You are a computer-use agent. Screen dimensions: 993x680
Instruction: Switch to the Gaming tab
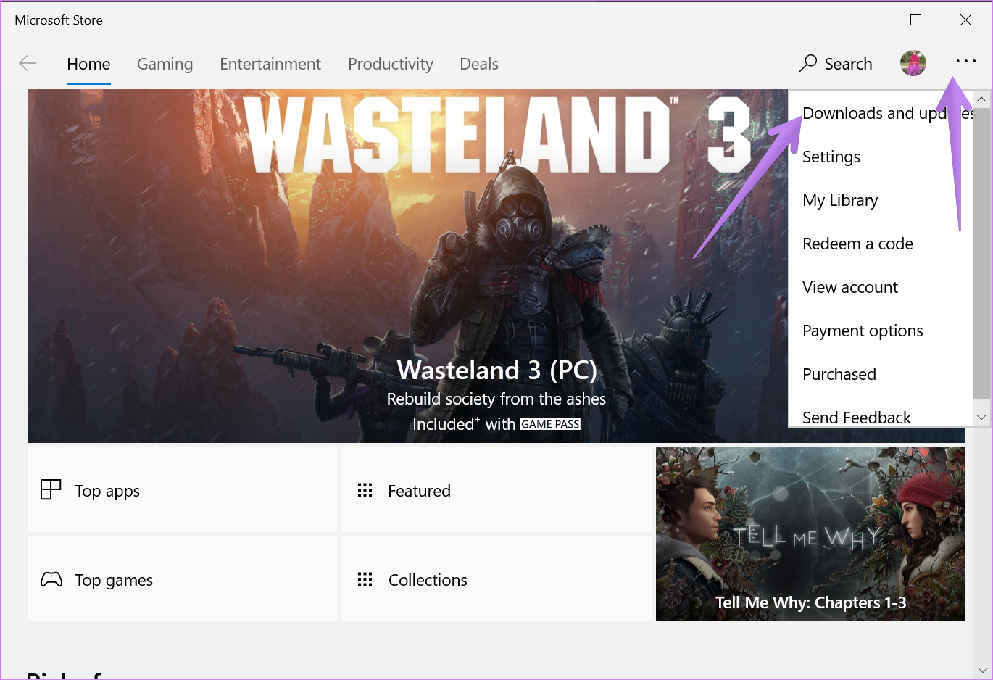tap(165, 64)
